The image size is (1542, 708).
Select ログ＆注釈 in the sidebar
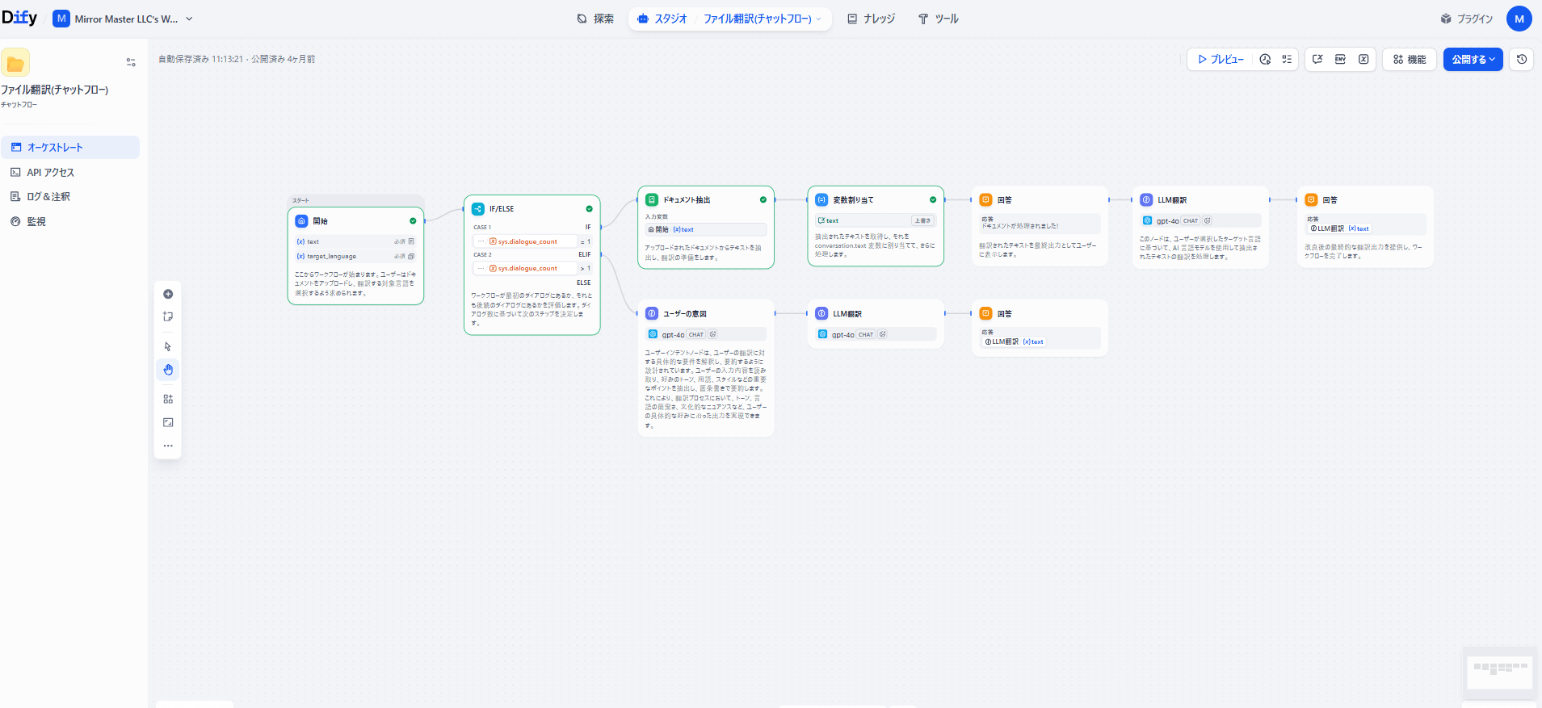pos(48,197)
